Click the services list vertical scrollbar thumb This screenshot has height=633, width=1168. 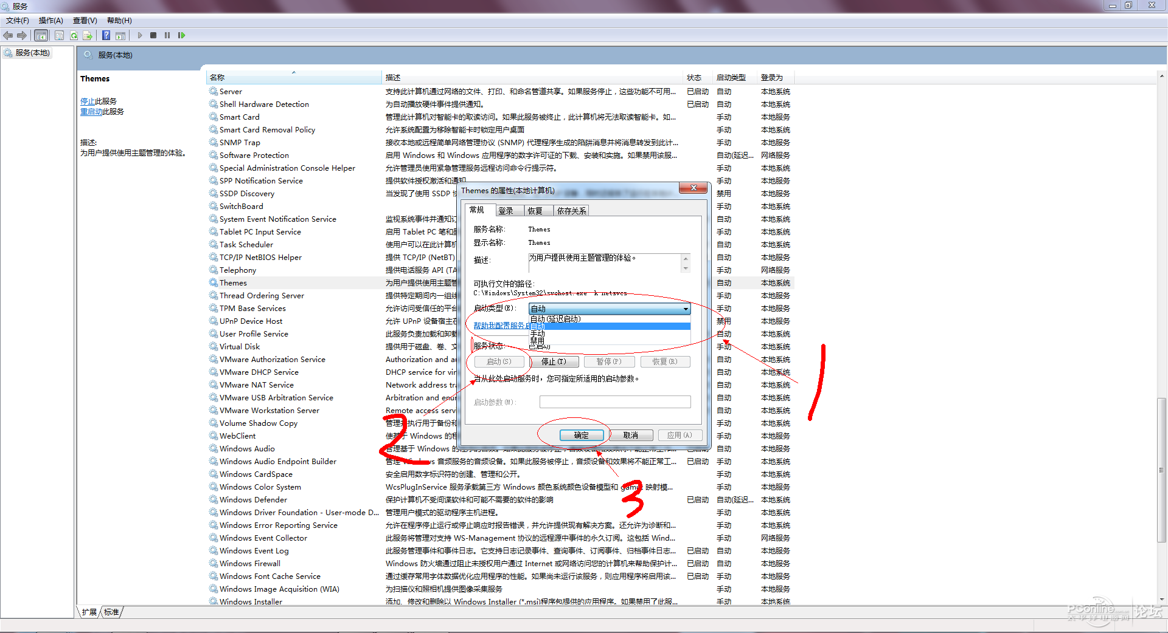1162,469
